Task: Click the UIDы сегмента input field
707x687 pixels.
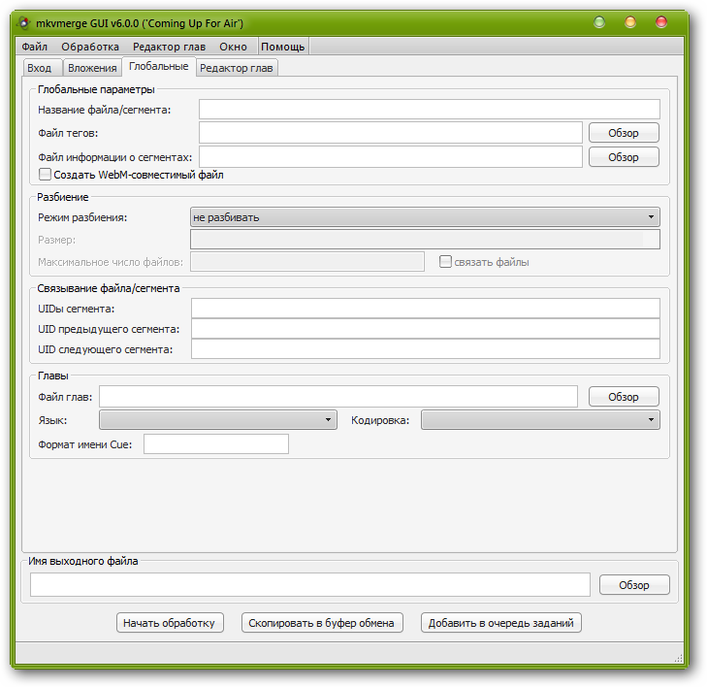Action: tap(425, 309)
